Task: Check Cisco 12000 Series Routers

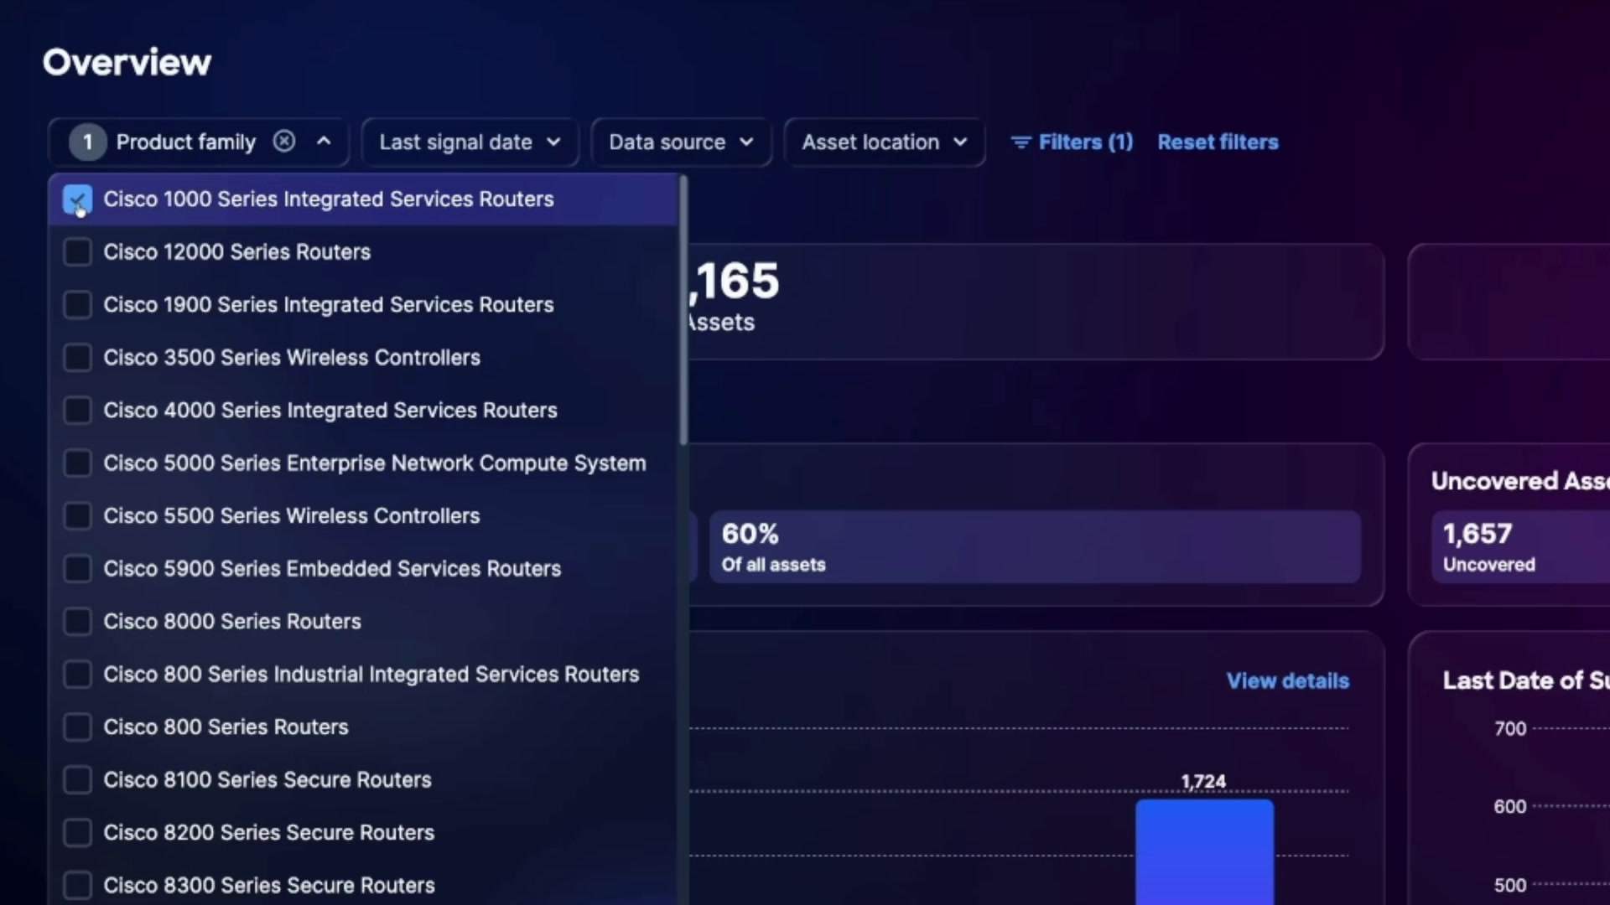Action: coord(77,252)
